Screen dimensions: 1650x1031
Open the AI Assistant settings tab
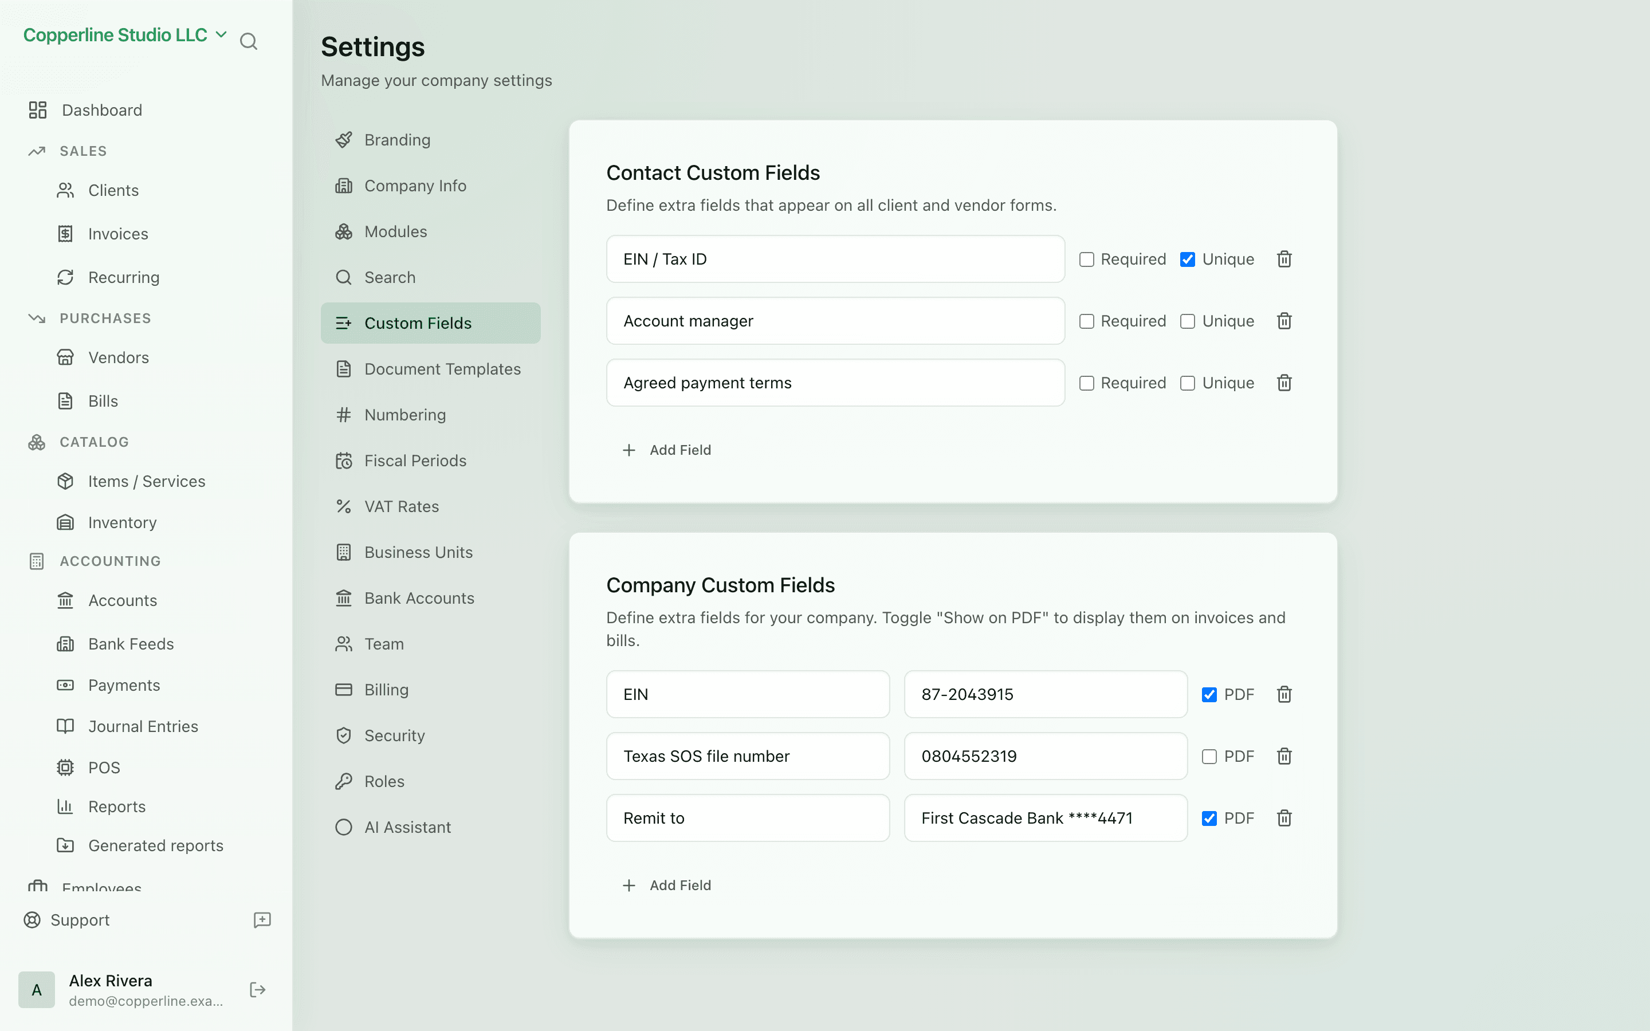point(430,827)
